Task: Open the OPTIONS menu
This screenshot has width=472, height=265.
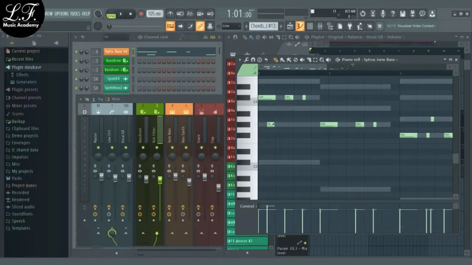Action: click(x=61, y=14)
